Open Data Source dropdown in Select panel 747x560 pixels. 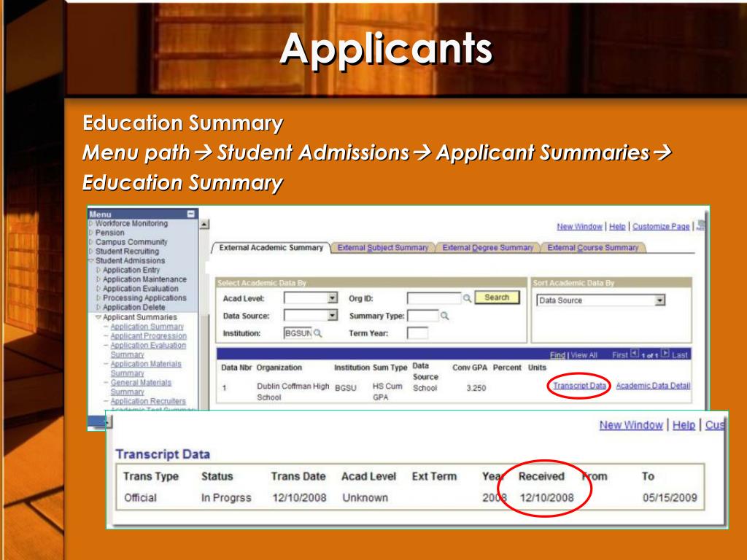(x=332, y=315)
